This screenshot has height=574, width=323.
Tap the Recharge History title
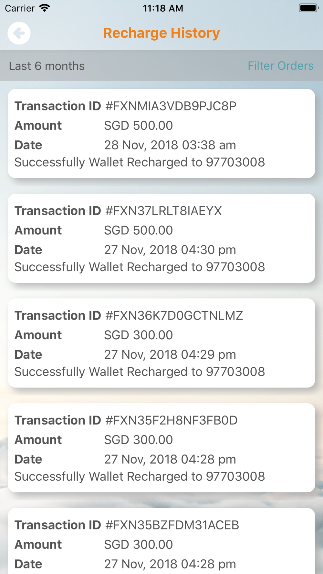point(161,33)
